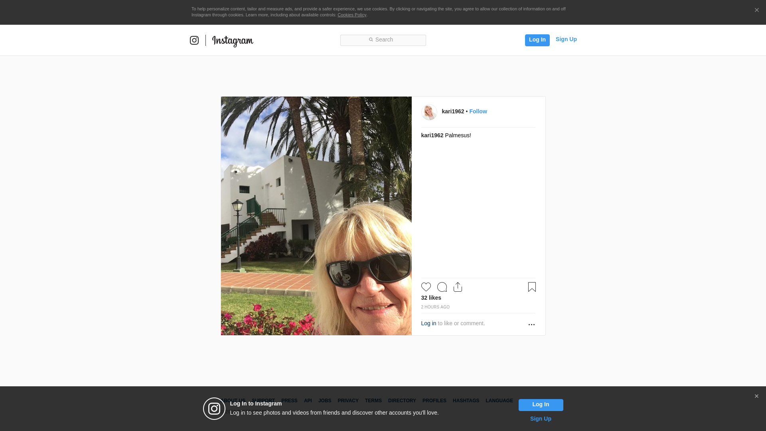The width and height of the screenshot is (766, 431).
Task: Open TERMS footer link
Action: 373,401
